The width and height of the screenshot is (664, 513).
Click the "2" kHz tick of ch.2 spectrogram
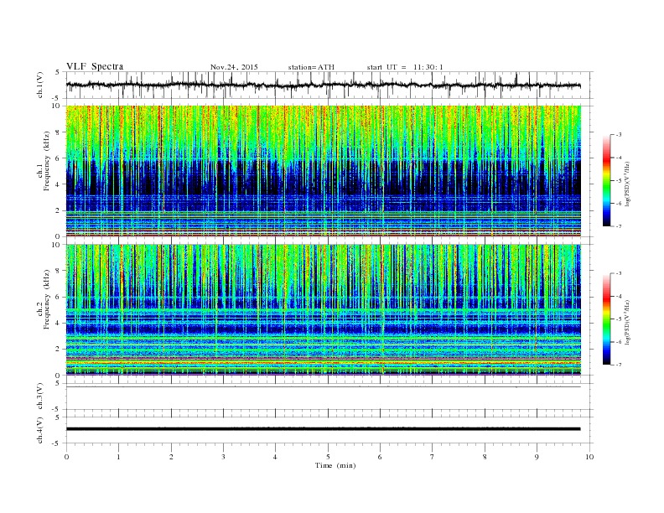[58, 350]
